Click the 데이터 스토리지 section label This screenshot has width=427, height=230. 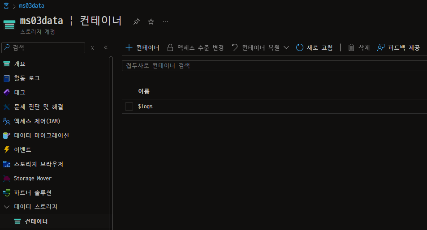(36, 207)
